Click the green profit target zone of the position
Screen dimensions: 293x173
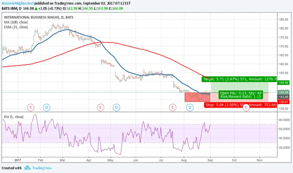coord(240,87)
